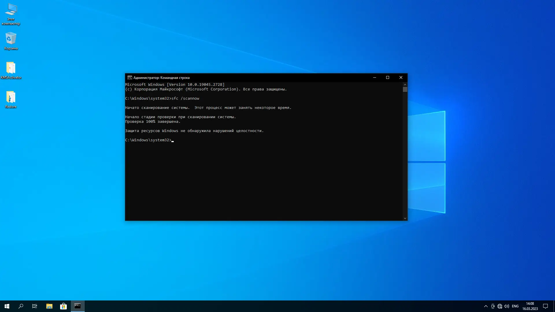Image resolution: width=555 pixels, height=312 pixels.
Task: Open Microsoft Store from the taskbar
Action: 63,306
